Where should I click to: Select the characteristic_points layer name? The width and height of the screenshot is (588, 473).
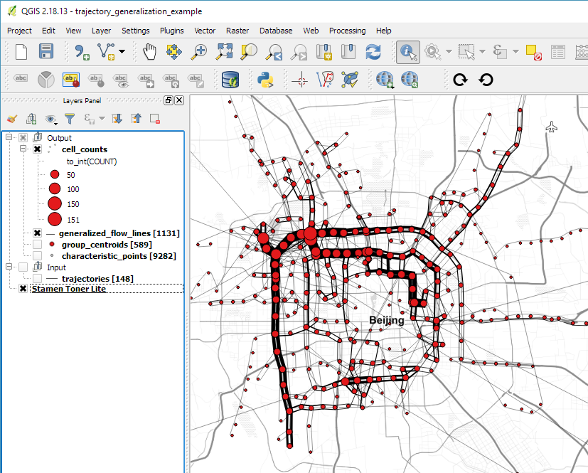tap(119, 255)
